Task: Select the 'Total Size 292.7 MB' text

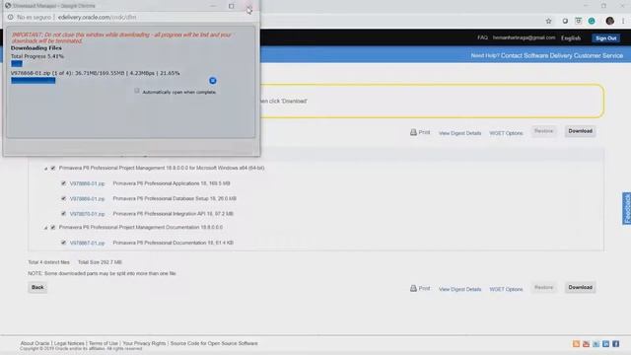Action: point(100,262)
